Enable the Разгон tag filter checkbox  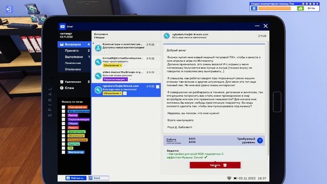click(x=63, y=116)
